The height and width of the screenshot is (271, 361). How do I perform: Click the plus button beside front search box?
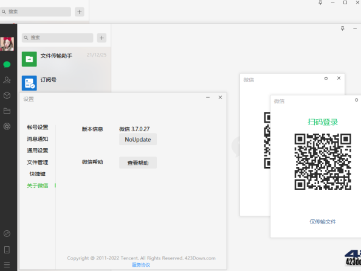pyautogui.click(x=101, y=38)
